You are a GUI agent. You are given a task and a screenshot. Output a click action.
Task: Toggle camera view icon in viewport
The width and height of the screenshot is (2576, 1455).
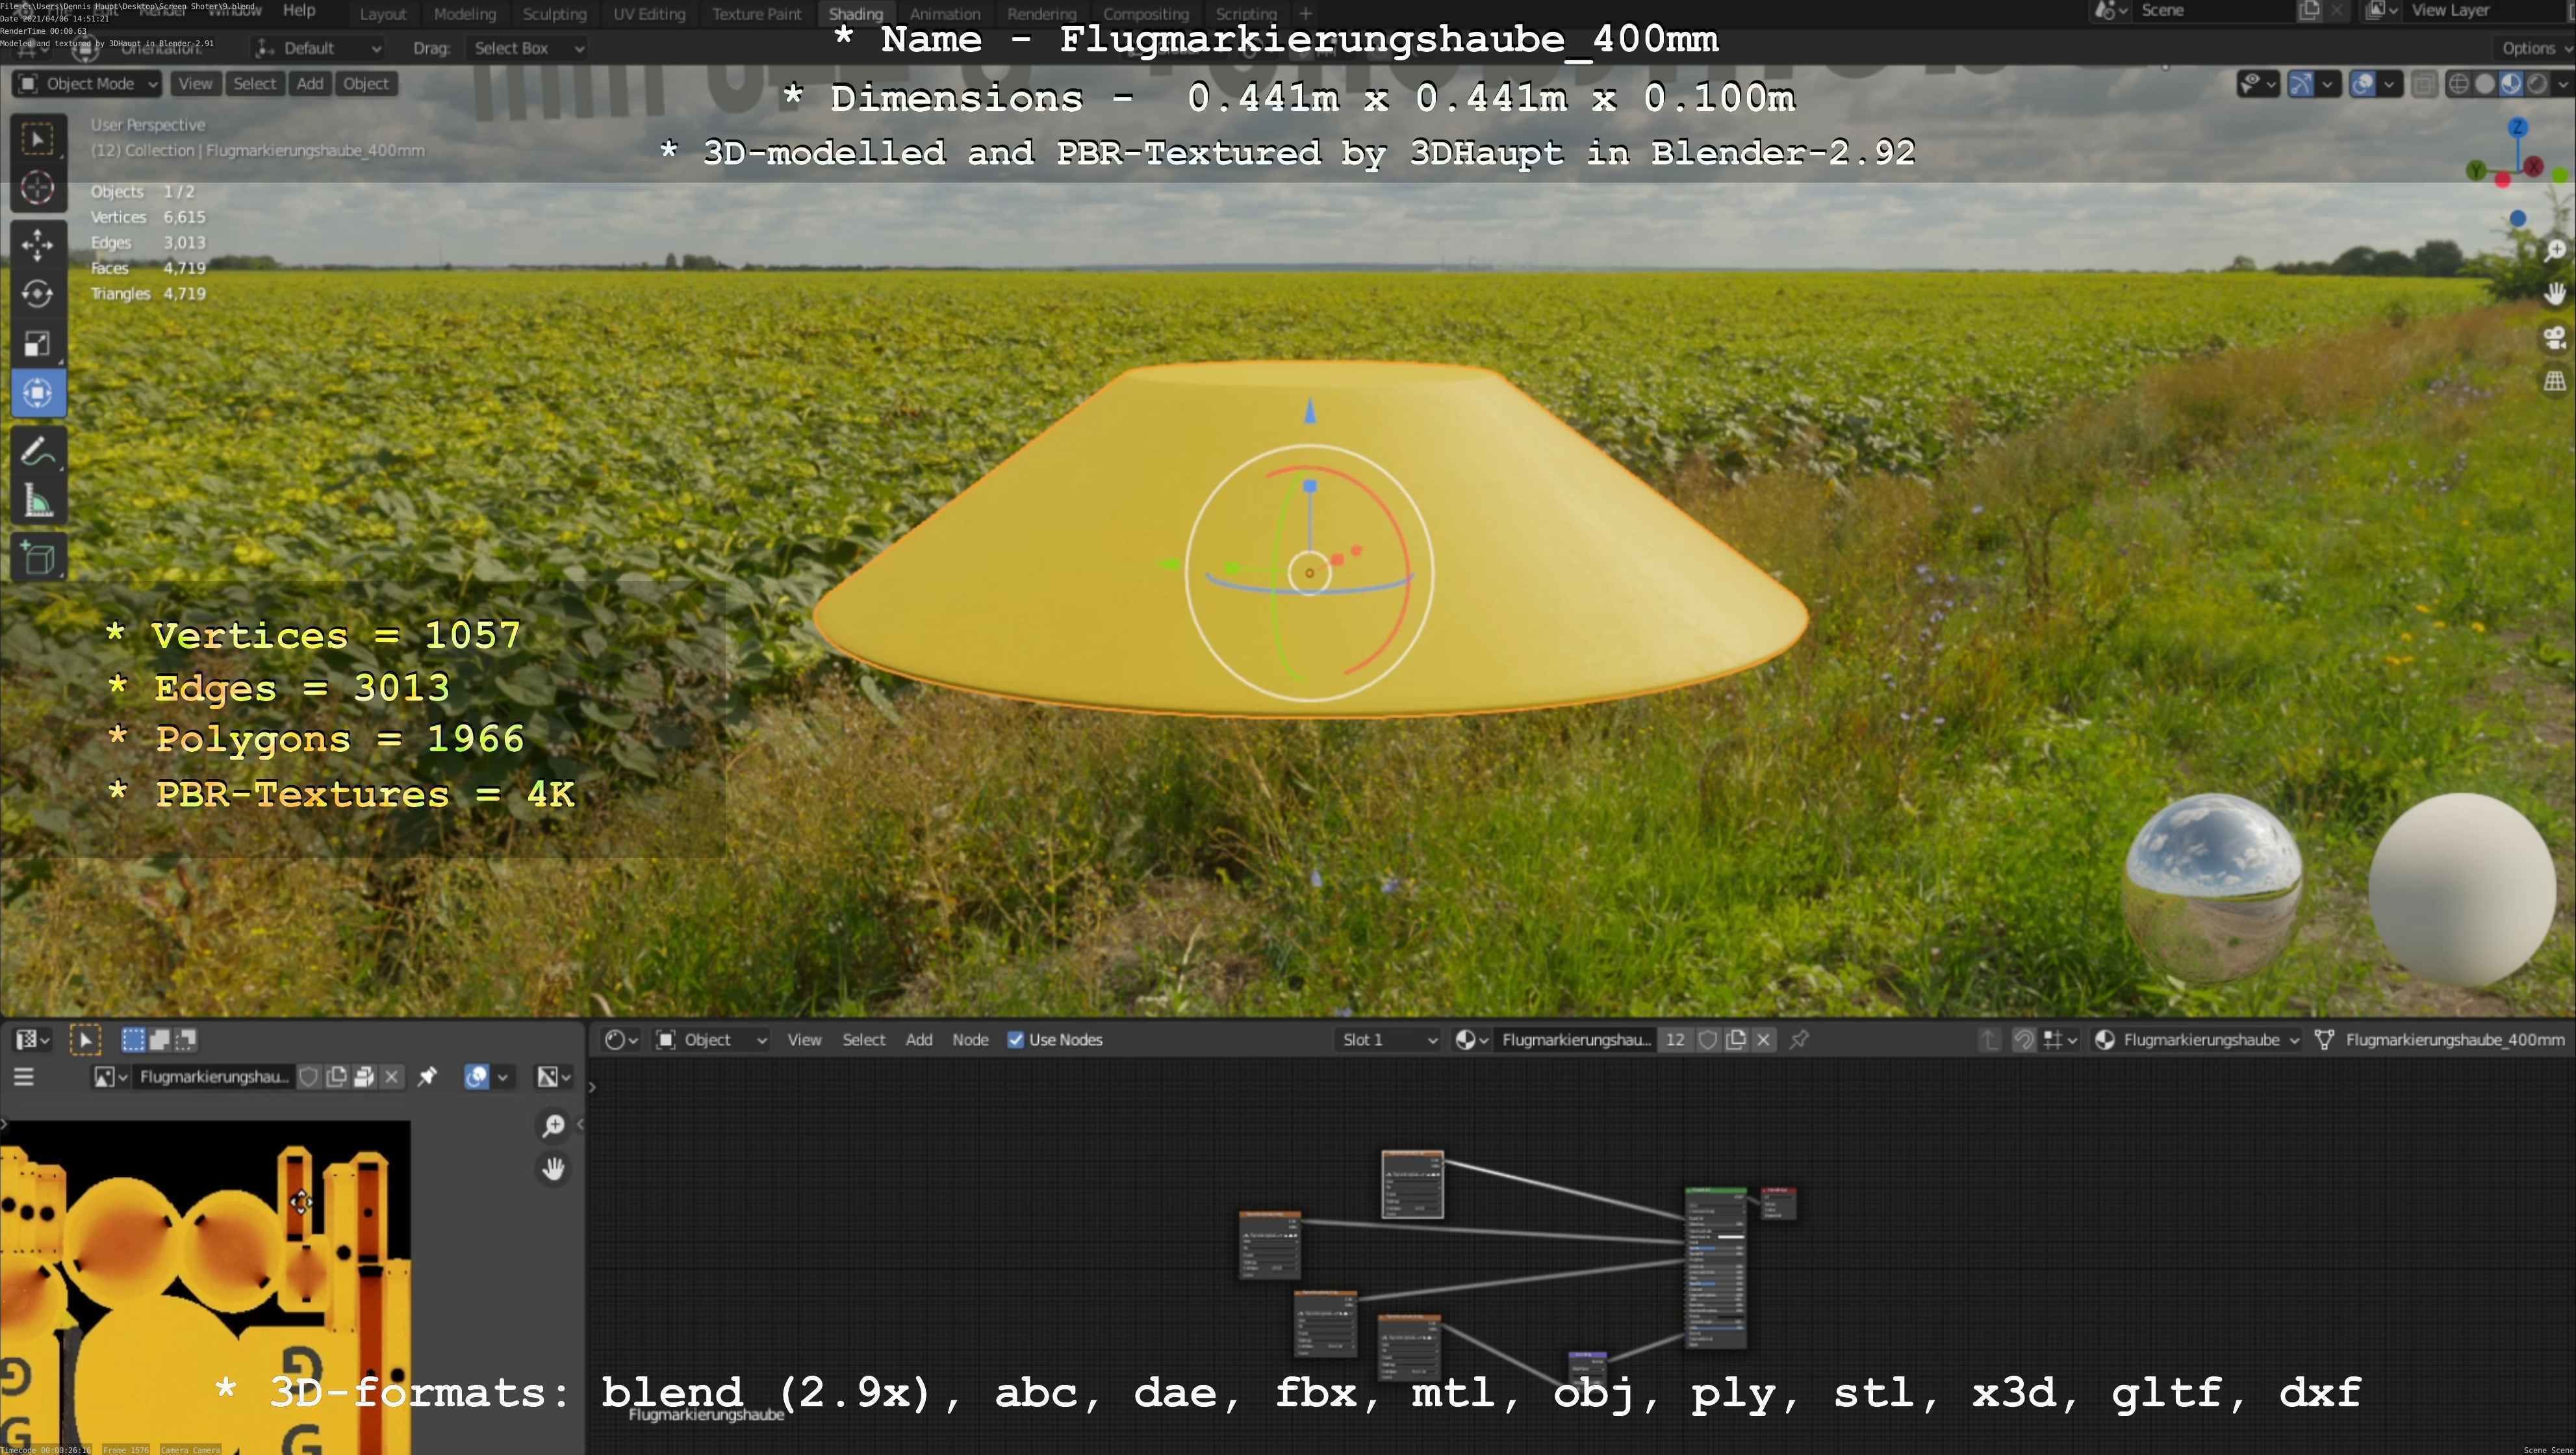point(2555,338)
